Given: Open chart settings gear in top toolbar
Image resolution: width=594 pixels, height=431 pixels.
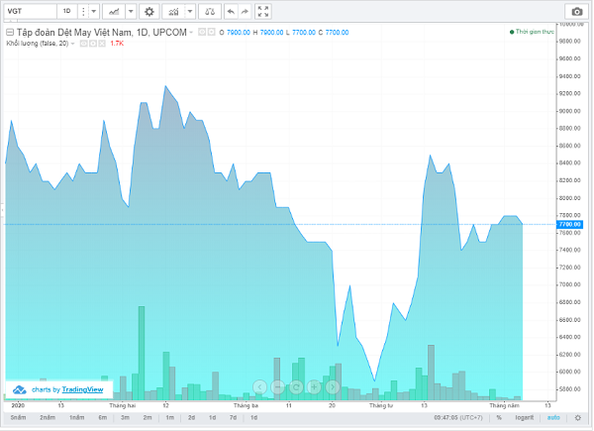Looking at the screenshot, I should [149, 11].
